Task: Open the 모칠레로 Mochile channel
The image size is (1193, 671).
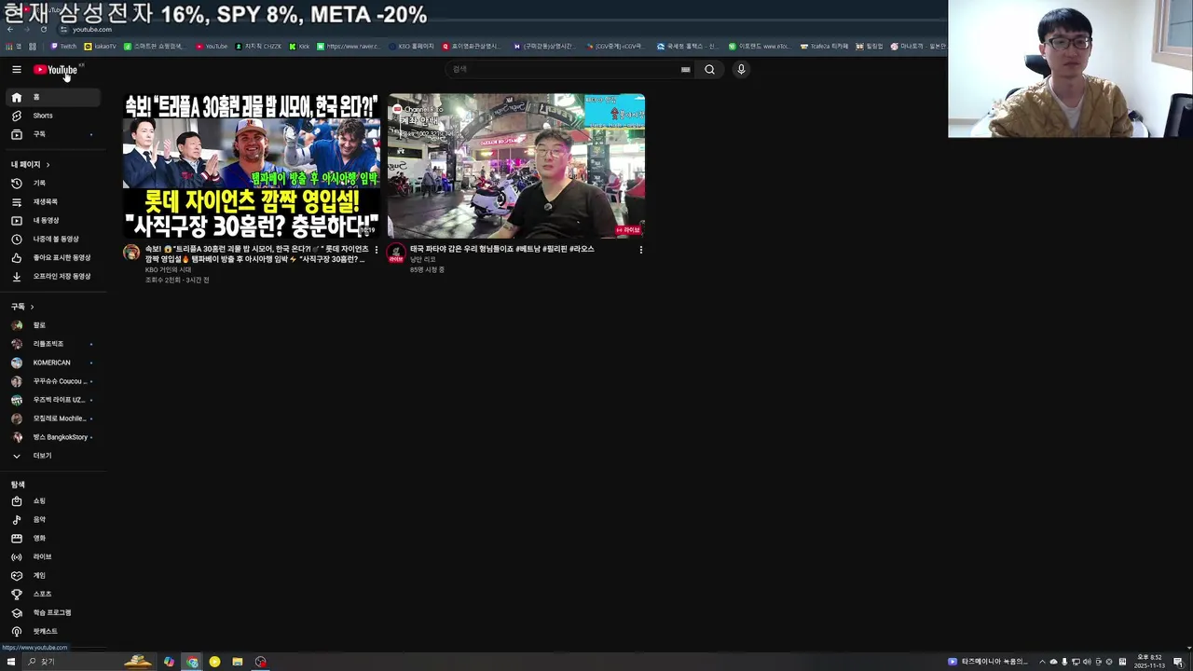Action: pos(53,418)
